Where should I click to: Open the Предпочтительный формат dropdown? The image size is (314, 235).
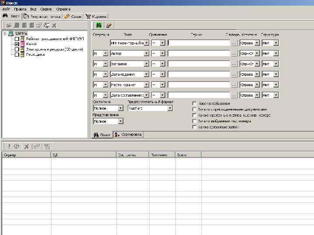pyautogui.click(x=170, y=108)
